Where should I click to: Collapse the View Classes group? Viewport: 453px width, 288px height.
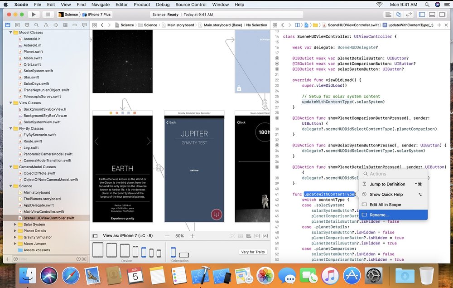(x=11, y=103)
